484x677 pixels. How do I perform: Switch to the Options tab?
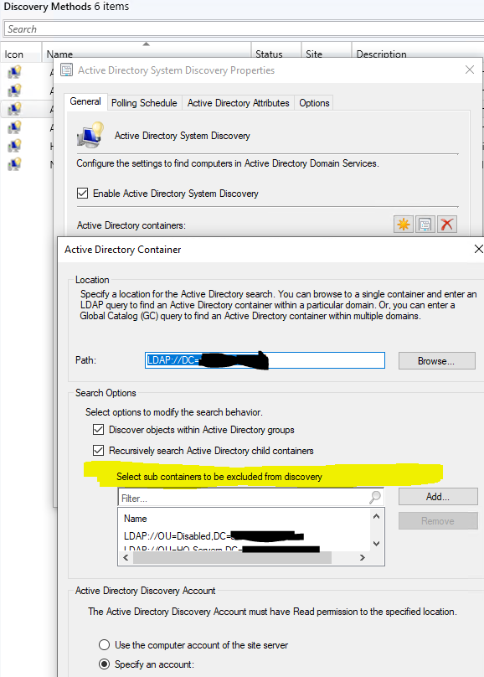point(314,103)
